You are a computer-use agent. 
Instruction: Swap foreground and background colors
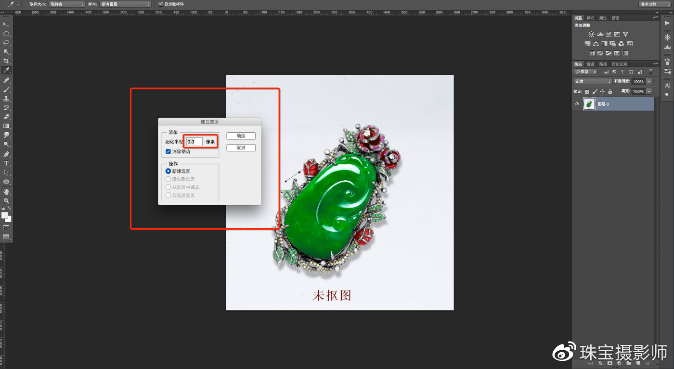(x=10, y=208)
